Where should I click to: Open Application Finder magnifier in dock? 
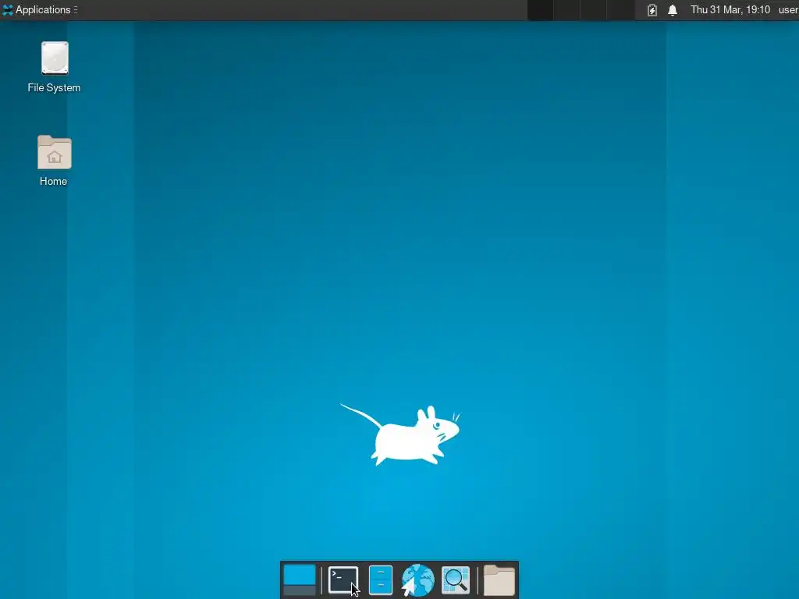click(455, 580)
